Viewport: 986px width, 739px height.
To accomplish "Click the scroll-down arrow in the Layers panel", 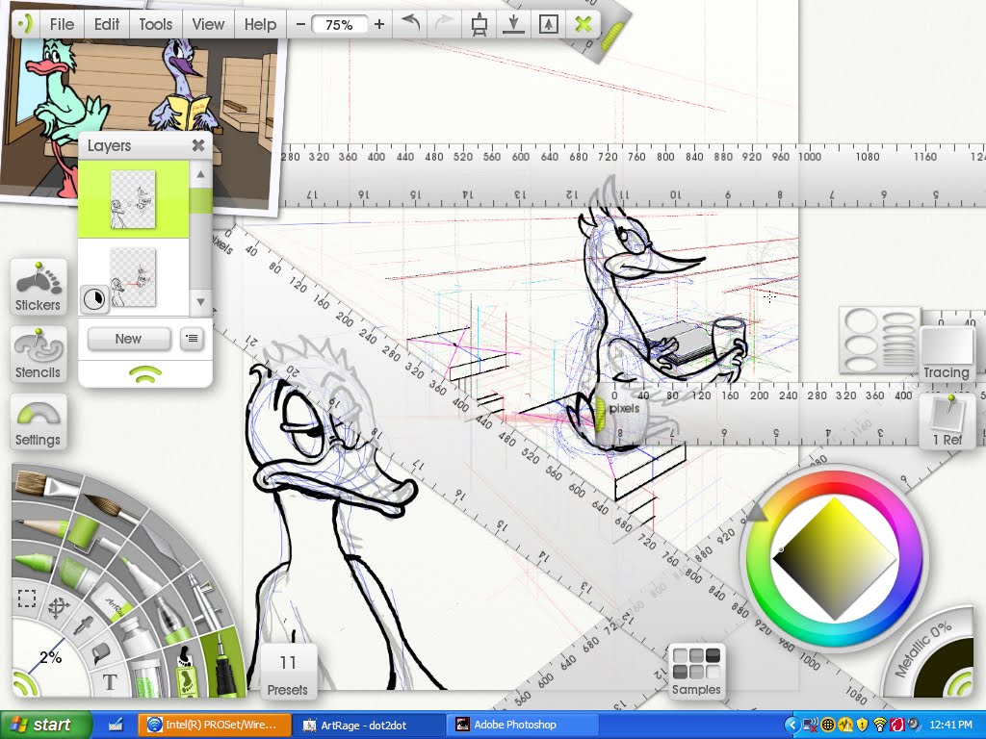I will coord(200,303).
